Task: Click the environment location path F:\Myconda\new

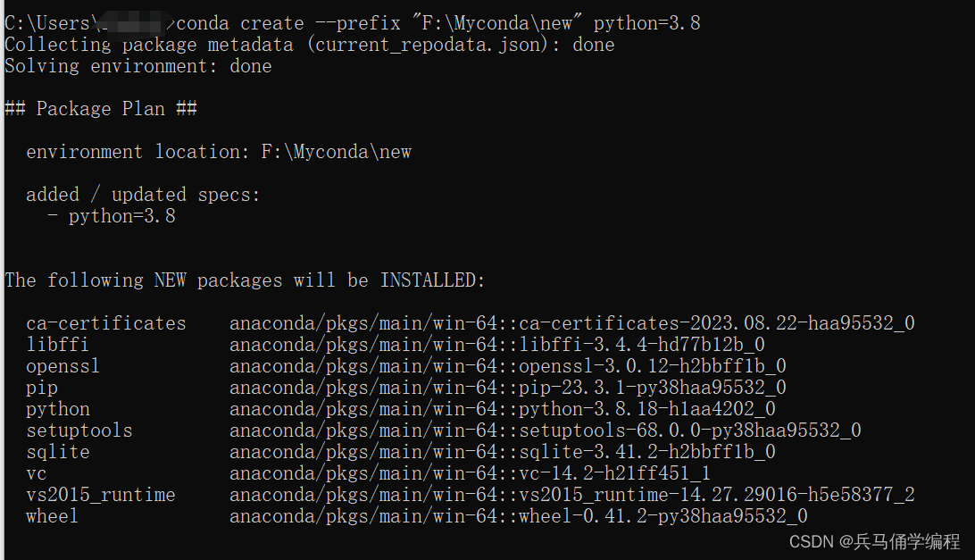Action: pos(336,152)
